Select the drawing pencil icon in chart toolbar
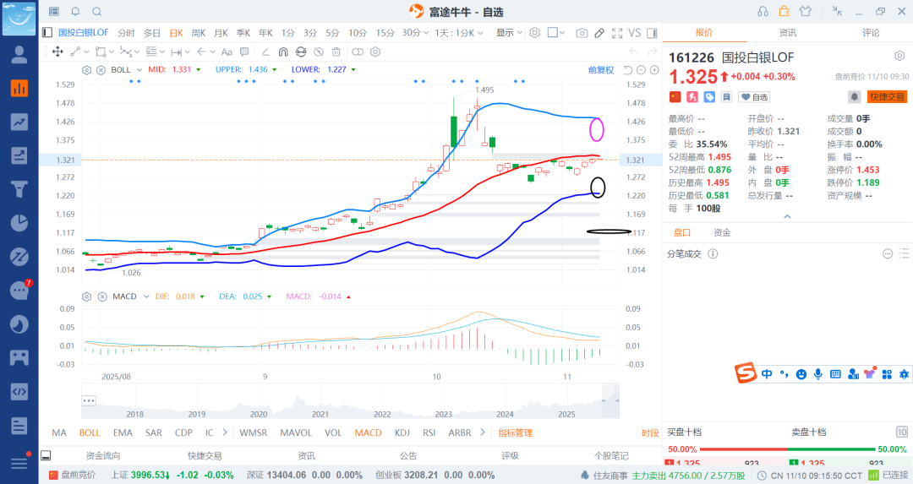The width and height of the screenshot is (913, 484). pyautogui.click(x=599, y=33)
